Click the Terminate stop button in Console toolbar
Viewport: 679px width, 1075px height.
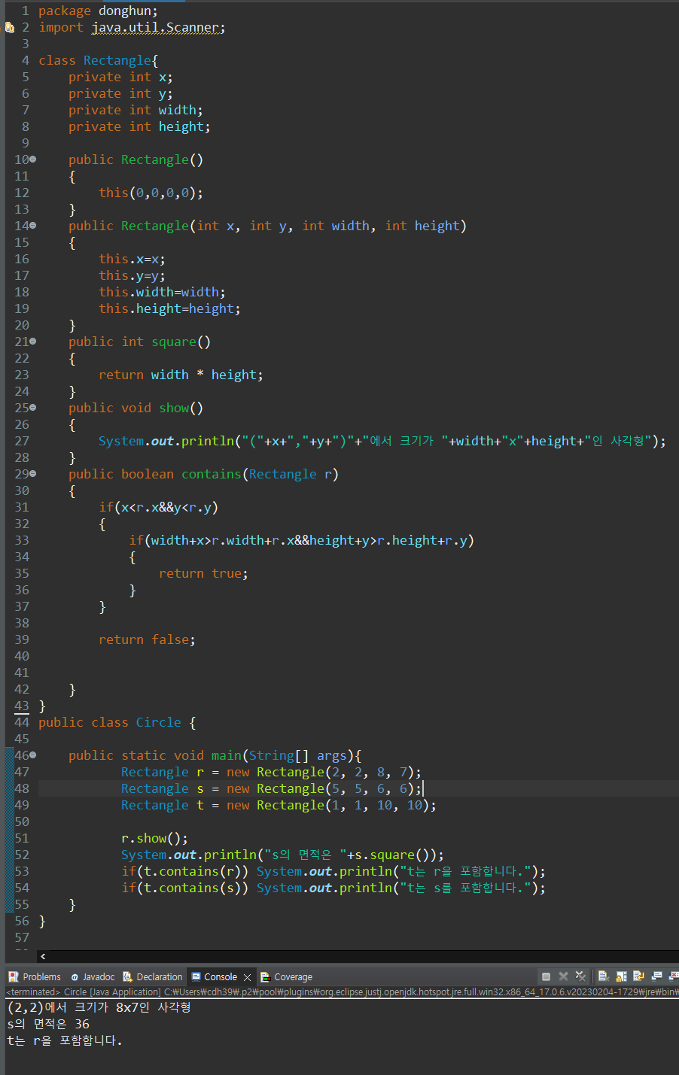[546, 976]
